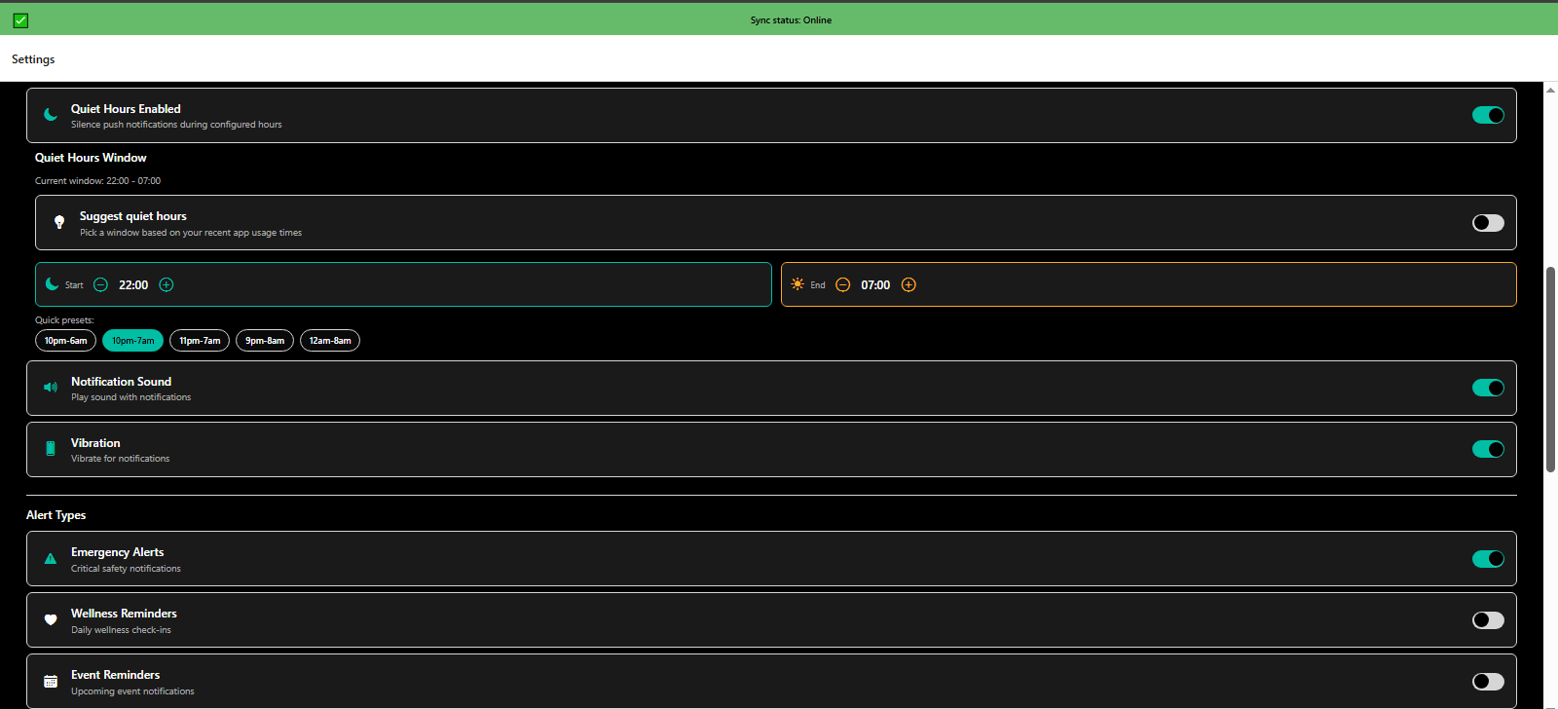The height and width of the screenshot is (709, 1558).
Task: Pick the 9pm-8am quick preset
Action: [x=265, y=341]
